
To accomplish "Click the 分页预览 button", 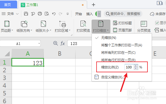I will [144, 26].
